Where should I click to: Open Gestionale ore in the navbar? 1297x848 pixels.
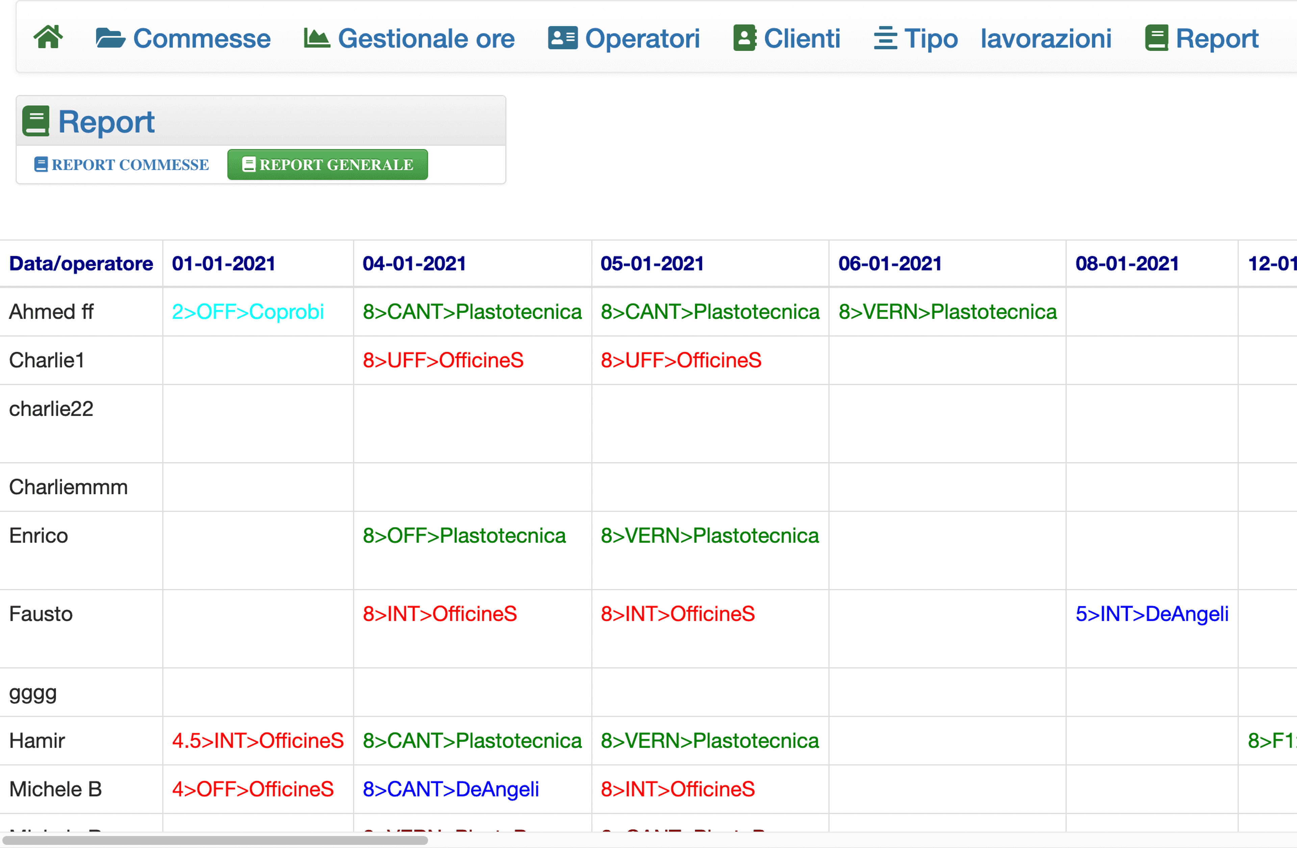click(x=409, y=38)
